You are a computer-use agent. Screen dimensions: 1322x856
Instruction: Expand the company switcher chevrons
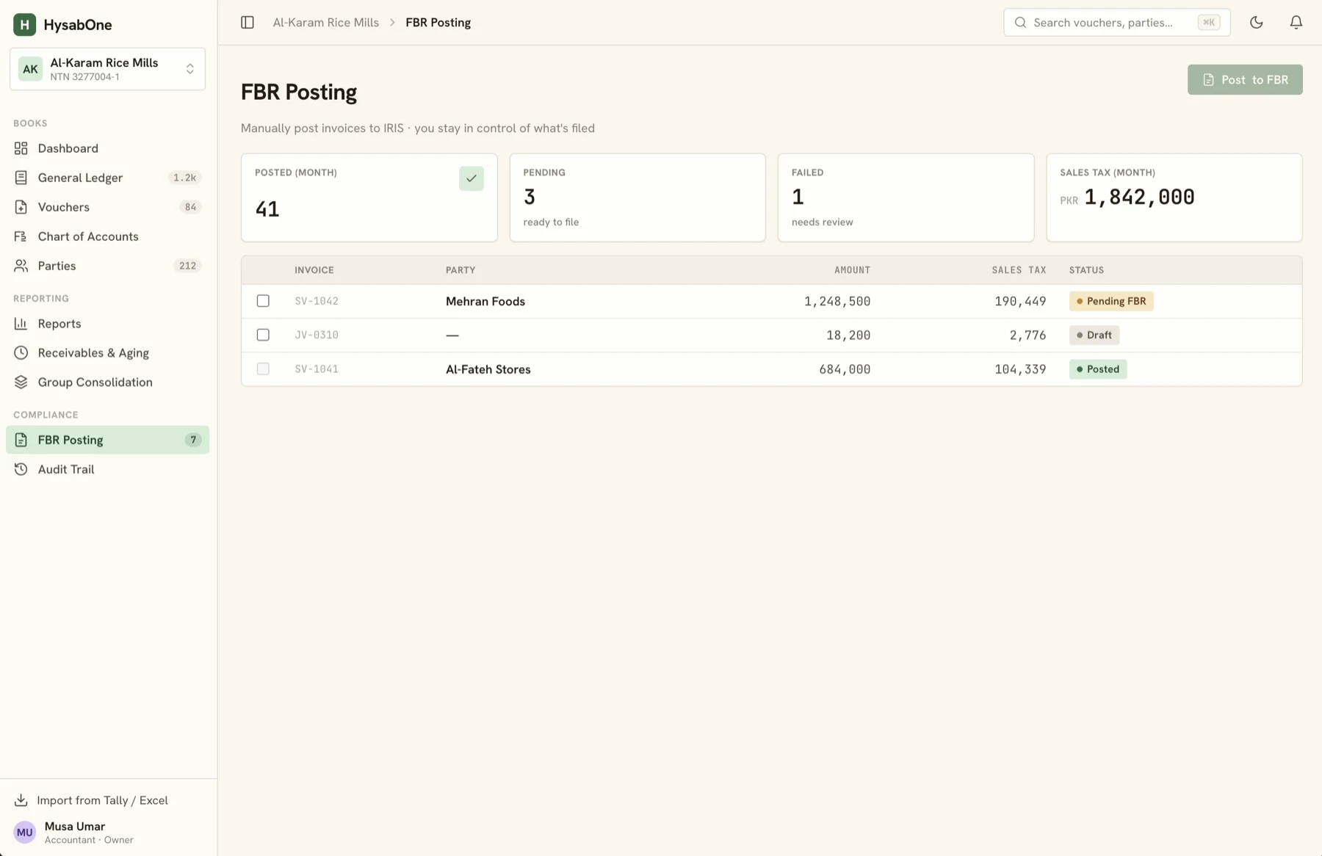click(x=190, y=69)
